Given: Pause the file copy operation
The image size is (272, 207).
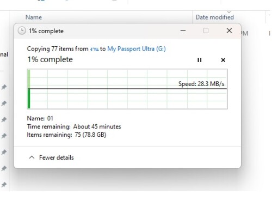Looking at the screenshot, I should point(199,60).
